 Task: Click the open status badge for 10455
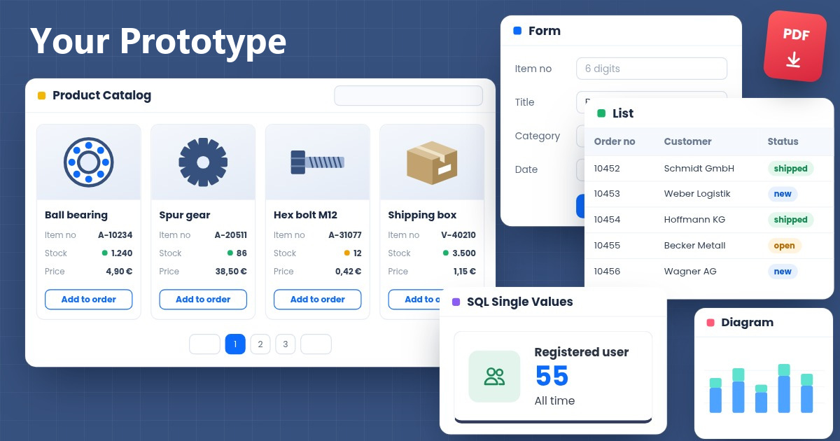pos(785,246)
